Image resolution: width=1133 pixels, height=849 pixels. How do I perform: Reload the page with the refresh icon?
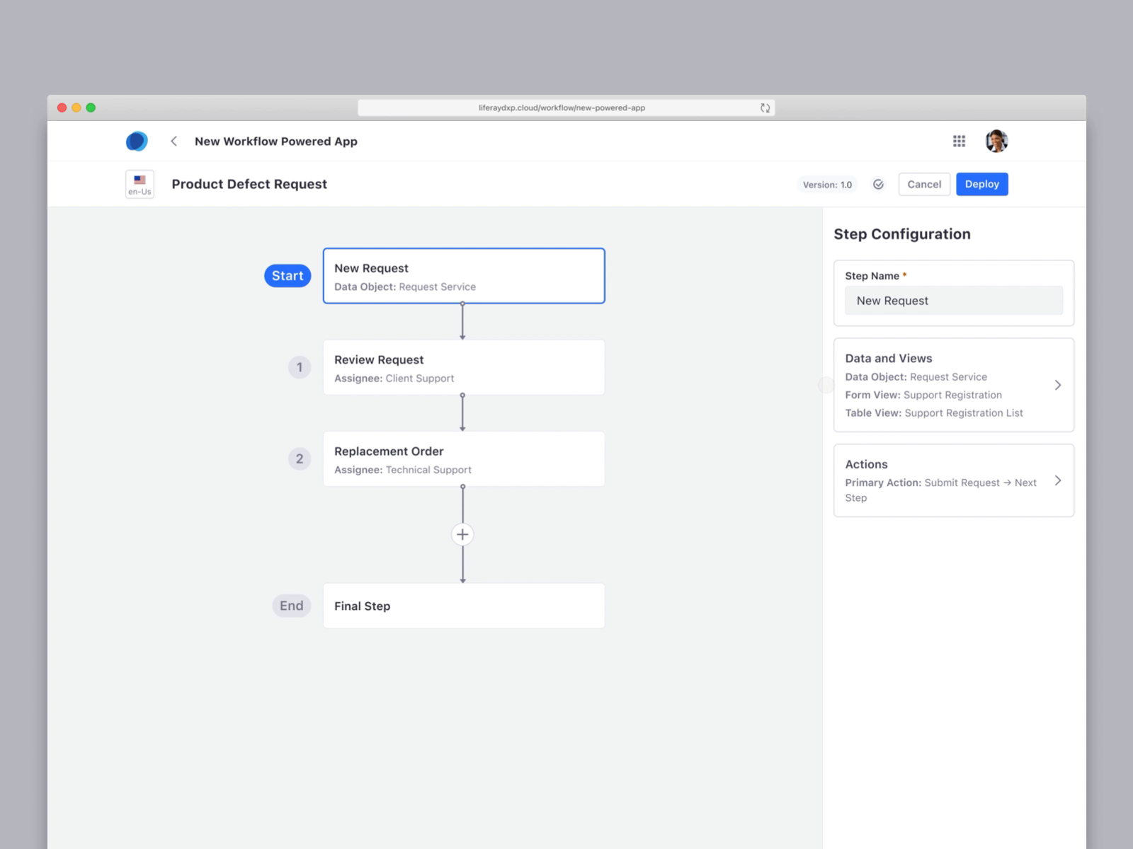tap(764, 108)
